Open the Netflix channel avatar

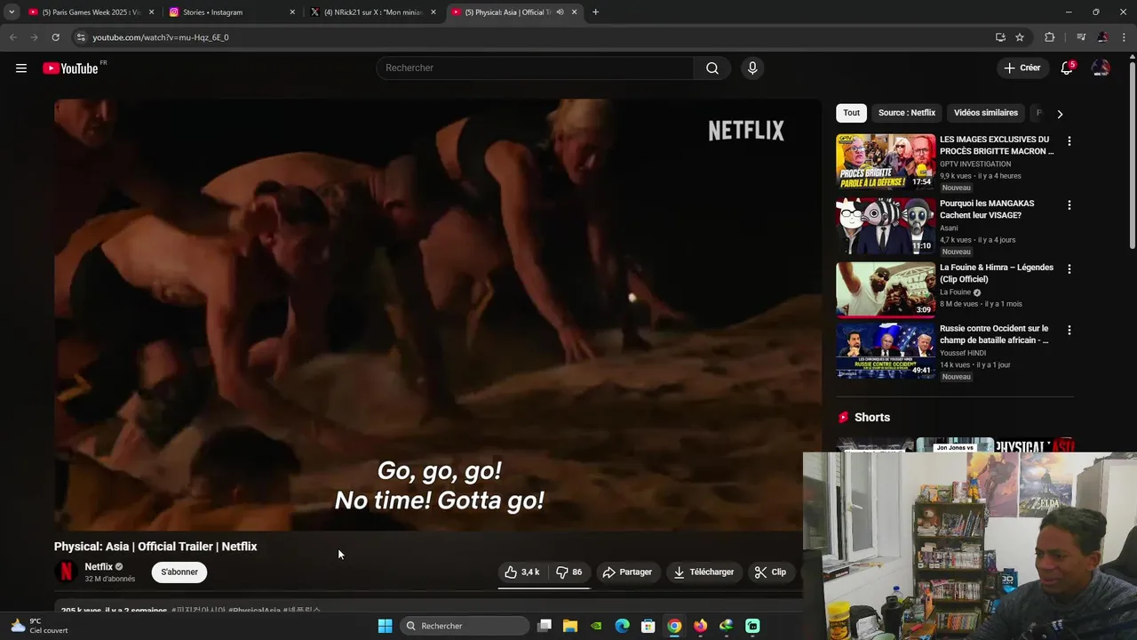pyautogui.click(x=66, y=572)
